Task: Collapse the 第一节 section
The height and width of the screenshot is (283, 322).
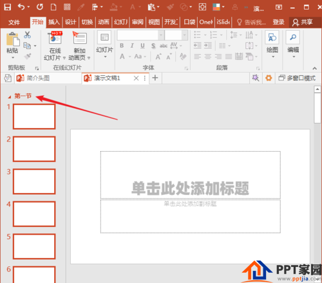Action: 10,97
